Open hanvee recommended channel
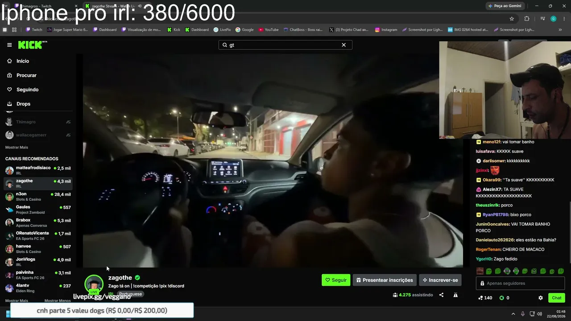Viewport: 571px width, 321px height. coord(38,249)
